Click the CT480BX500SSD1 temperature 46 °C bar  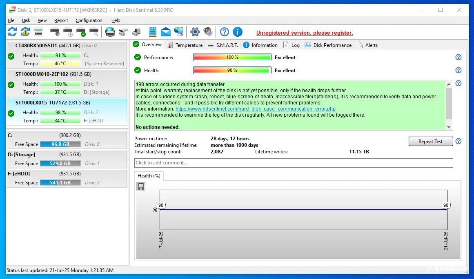click(x=60, y=63)
